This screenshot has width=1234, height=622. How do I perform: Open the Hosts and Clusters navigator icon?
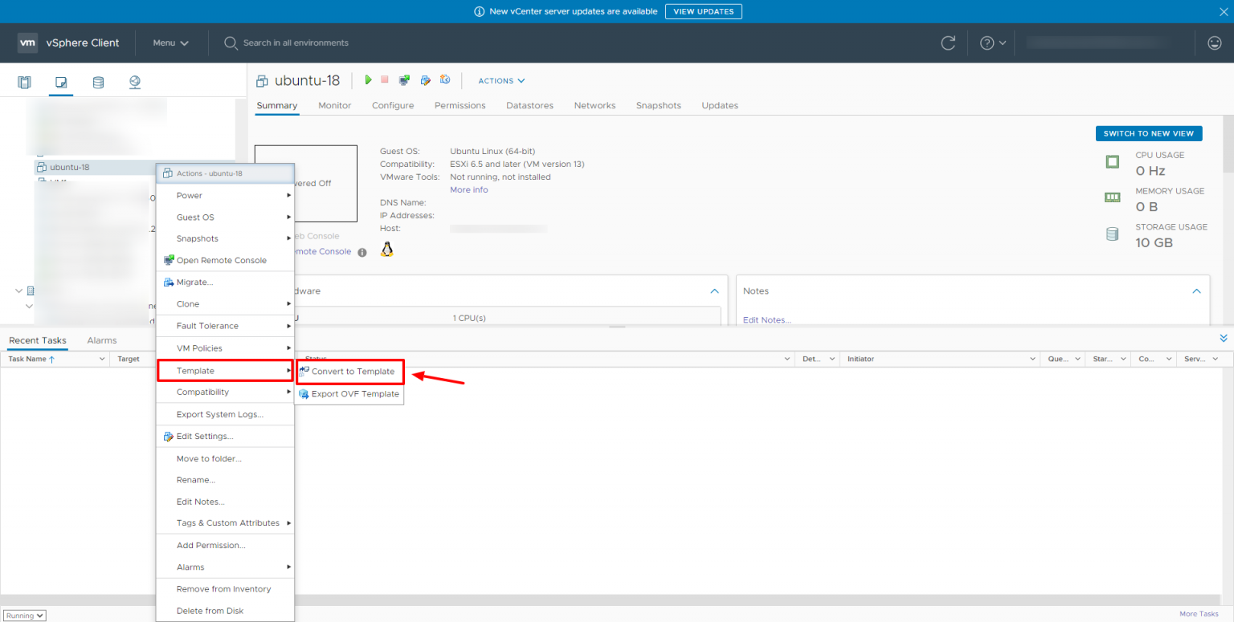coord(24,83)
